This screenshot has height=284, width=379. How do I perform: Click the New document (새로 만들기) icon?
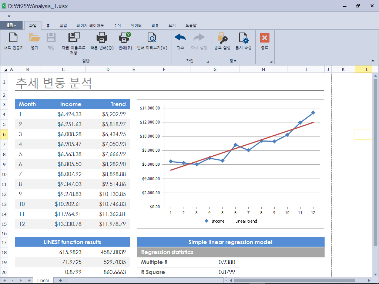coord(14,38)
